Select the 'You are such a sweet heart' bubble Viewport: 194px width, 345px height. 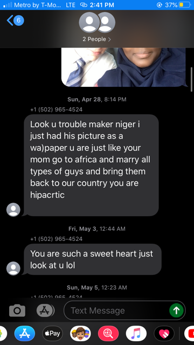click(93, 259)
